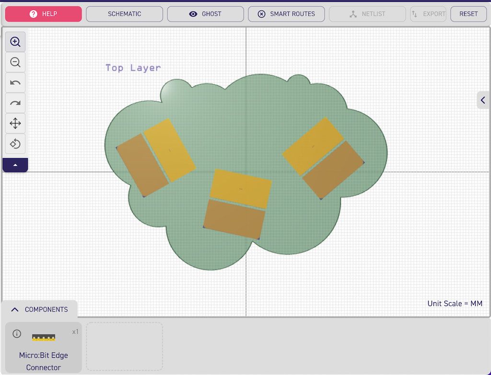Select the yellow pad on center connector
This screenshot has height=375, width=491.
point(241,189)
